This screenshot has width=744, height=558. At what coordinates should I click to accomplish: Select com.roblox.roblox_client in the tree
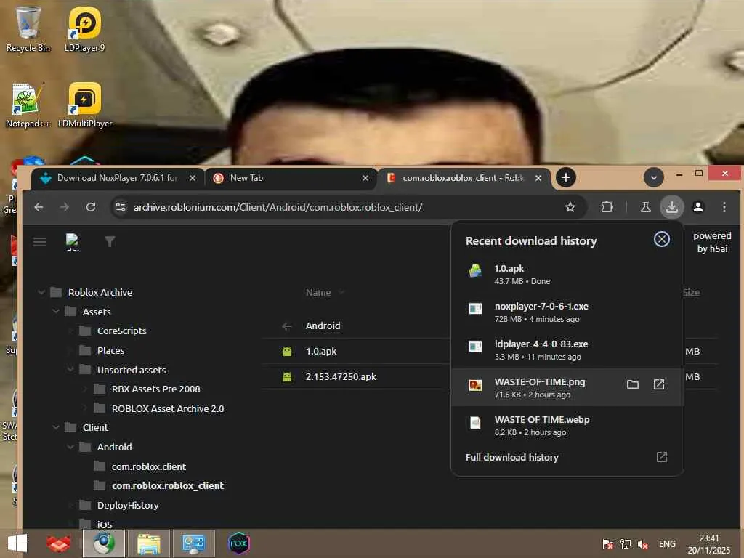[168, 486]
